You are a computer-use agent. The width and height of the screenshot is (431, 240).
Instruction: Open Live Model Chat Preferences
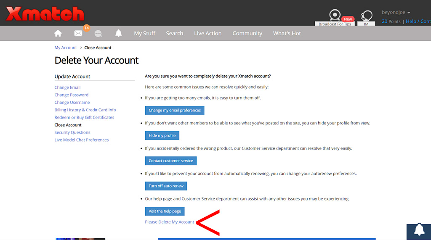coord(82,140)
